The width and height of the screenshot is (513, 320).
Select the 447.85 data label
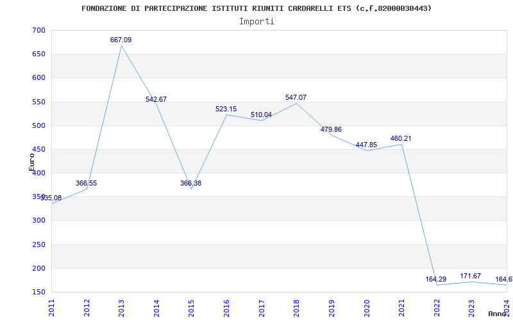(366, 145)
